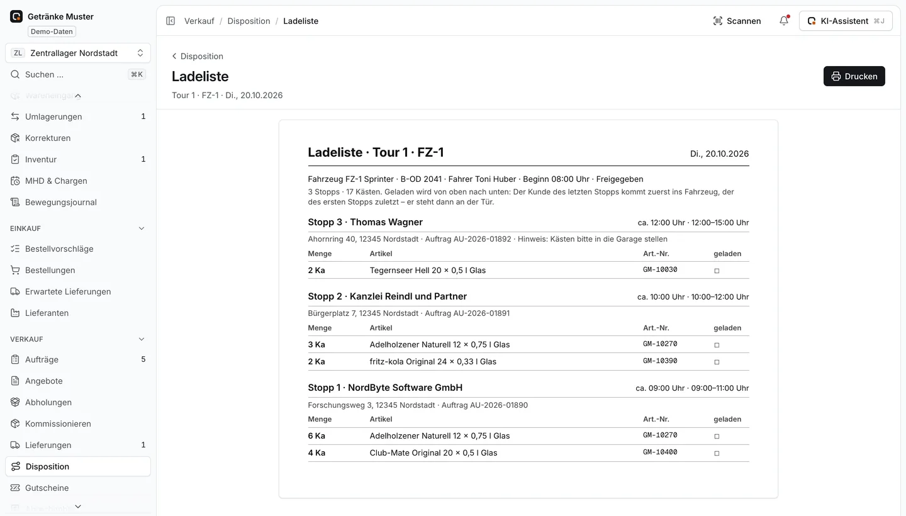Screen dimensions: 906x516
Task: Click the Scannen barcode button
Action: [737, 21]
